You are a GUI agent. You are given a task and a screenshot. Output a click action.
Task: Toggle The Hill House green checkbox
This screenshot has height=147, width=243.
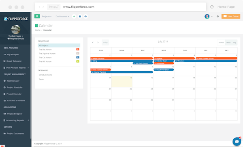click(78, 61)
